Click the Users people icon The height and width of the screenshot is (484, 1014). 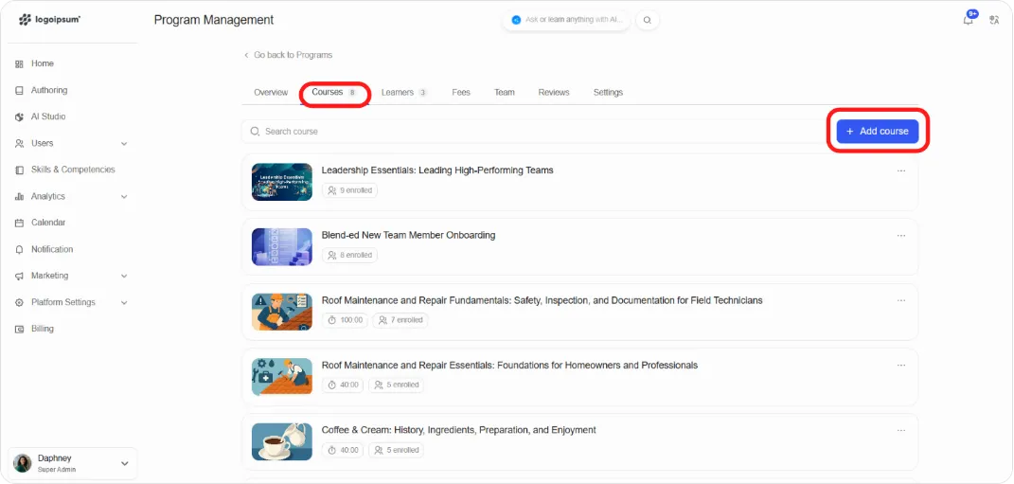(19, 144)
